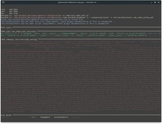
Task: Click the 'changed=0' recap value
Action: coord(45,117)
